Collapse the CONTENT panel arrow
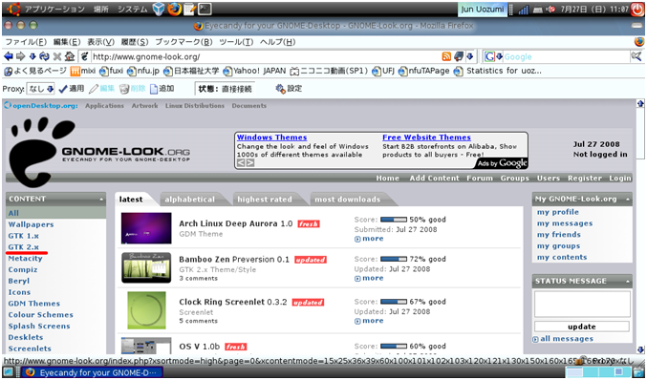The image size is (647, 380). click(101, 200)
